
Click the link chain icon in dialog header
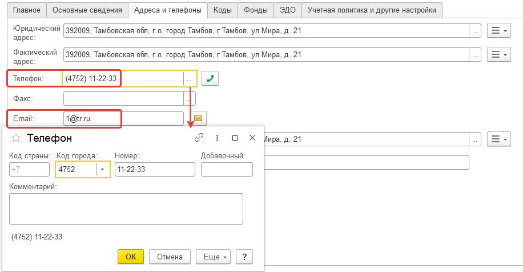click(x=199, y=138)
